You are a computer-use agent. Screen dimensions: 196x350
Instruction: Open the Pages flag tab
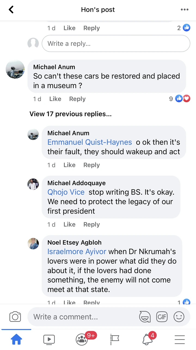point(114,340)
